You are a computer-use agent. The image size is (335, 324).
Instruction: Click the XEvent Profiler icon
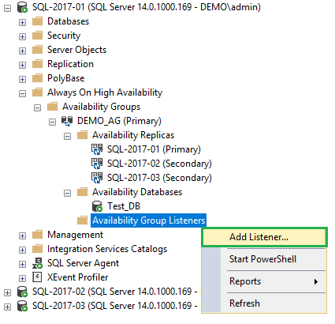coord(37,277)
